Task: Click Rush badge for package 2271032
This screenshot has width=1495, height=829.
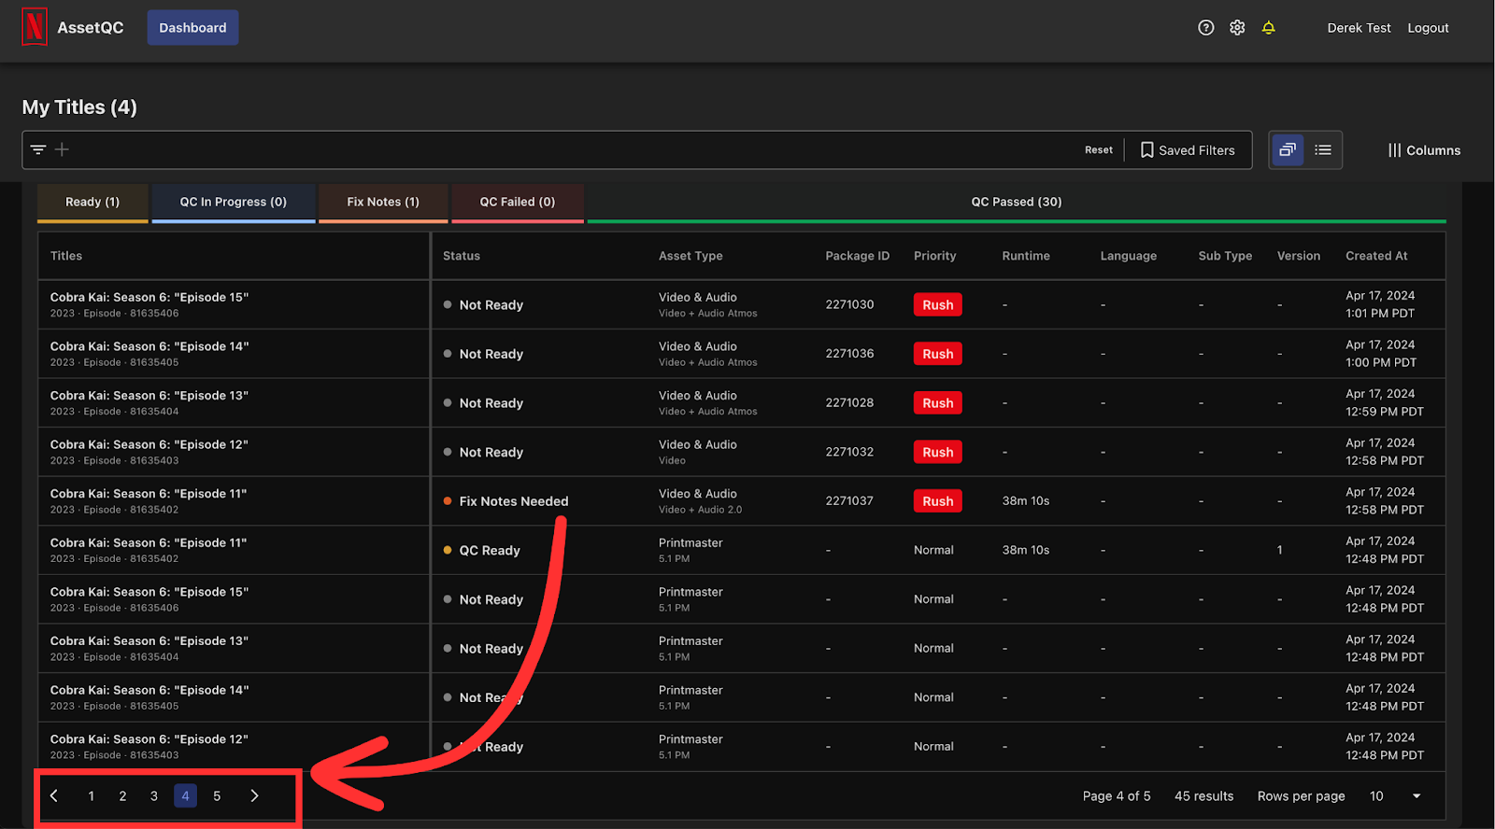Action: (x=938, y=452)
